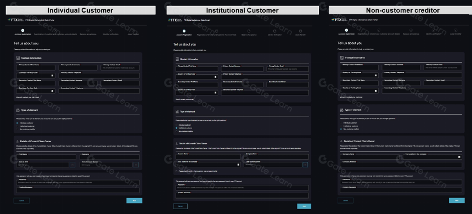The width and height of the screenshot is (472, 214).
Task: Open Date Account Opened calendar icon in Individual Customer form
Action: pos(136,165)
